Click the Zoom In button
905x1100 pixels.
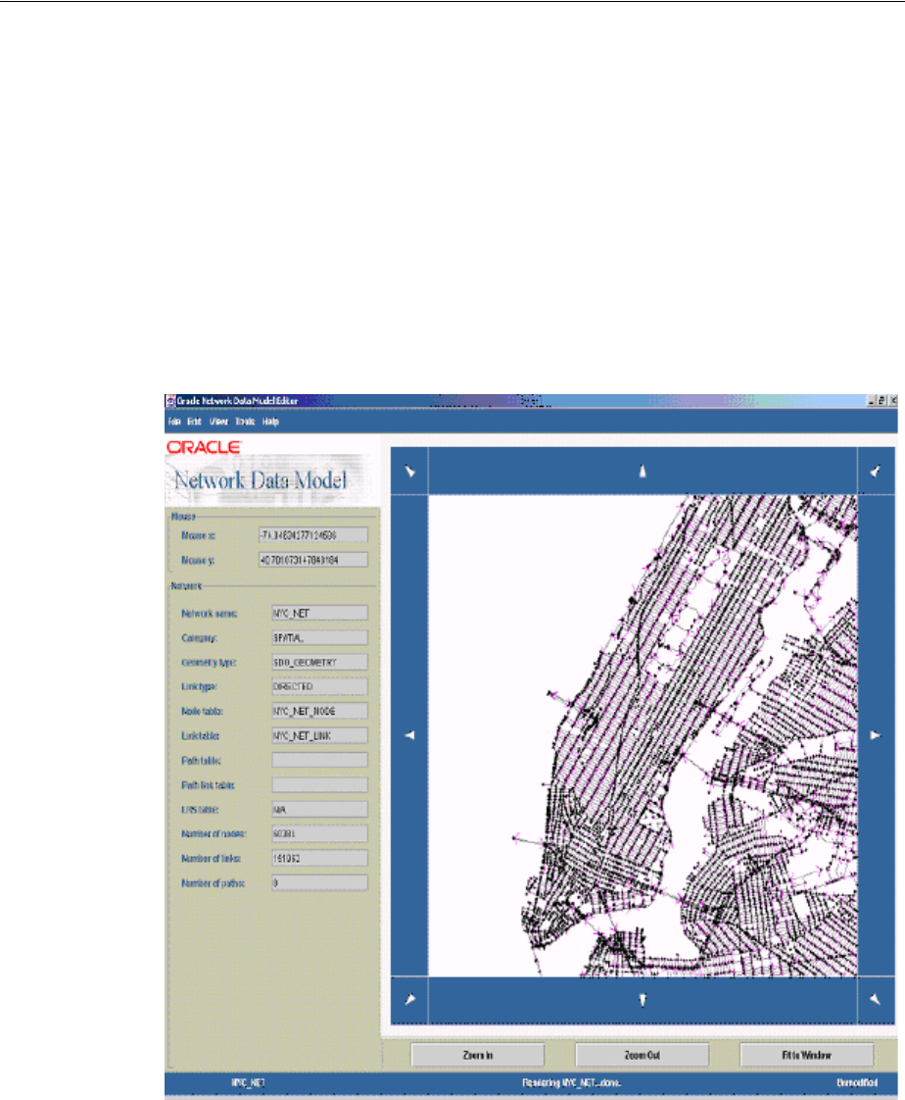[x=477, y=1055]
